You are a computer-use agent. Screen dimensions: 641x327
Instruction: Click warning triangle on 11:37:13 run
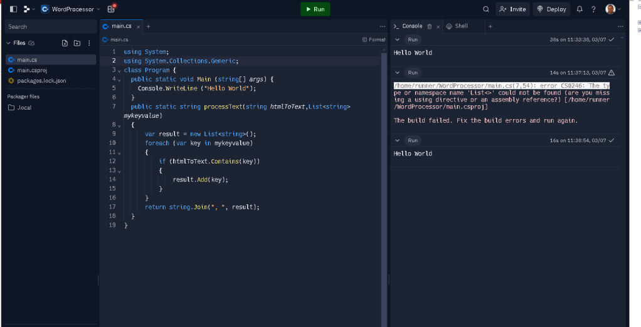pyautogui.click(x=612, y=73)
